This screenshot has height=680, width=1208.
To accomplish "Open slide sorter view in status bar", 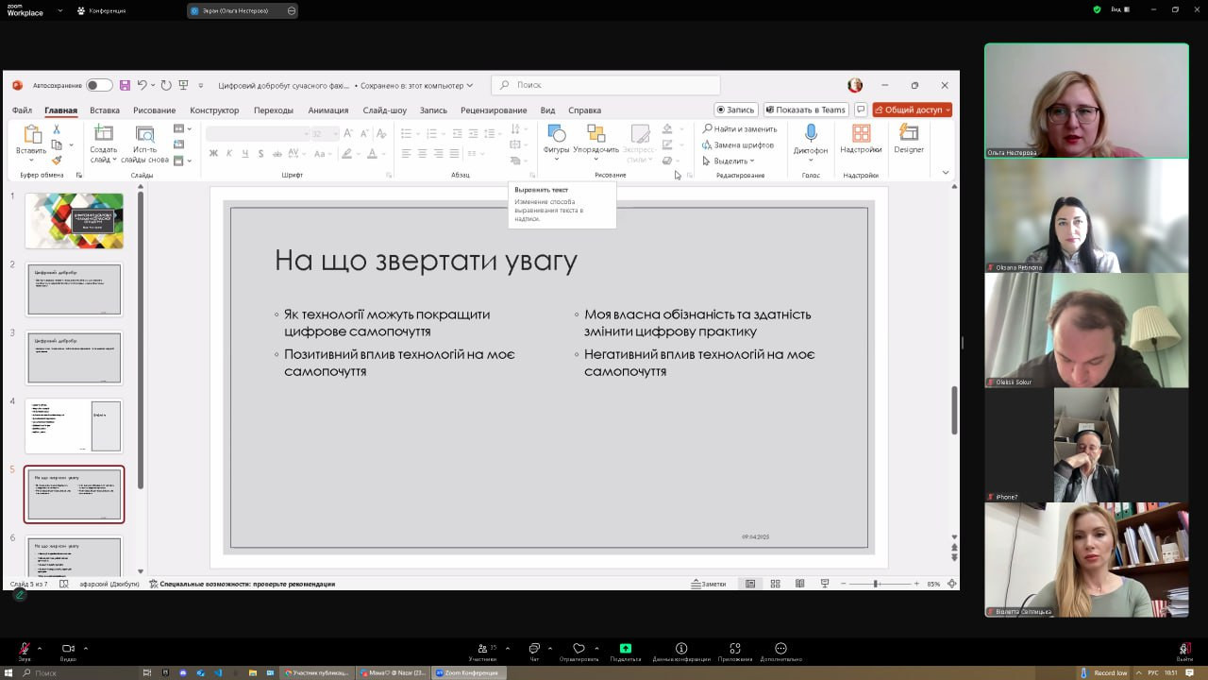I will point(775,584).
